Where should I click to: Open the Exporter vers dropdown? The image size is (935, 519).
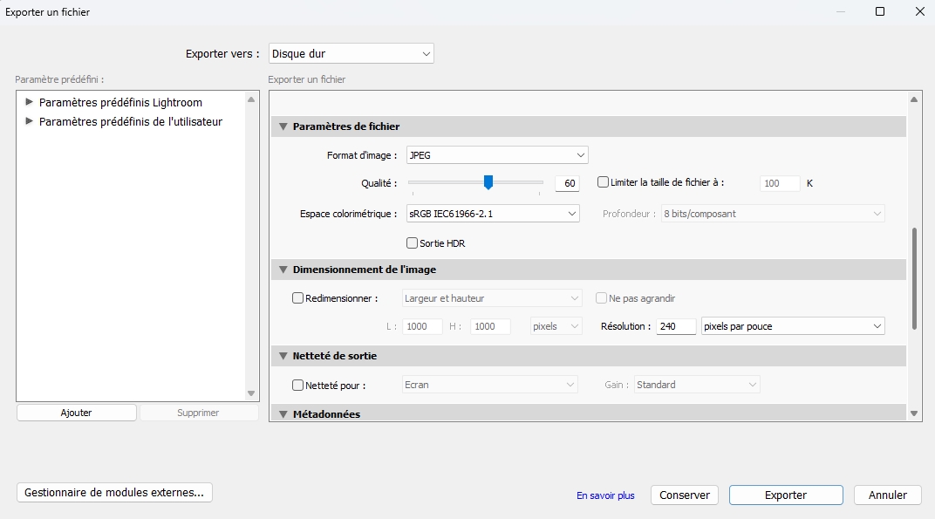[x=351, y=54]
